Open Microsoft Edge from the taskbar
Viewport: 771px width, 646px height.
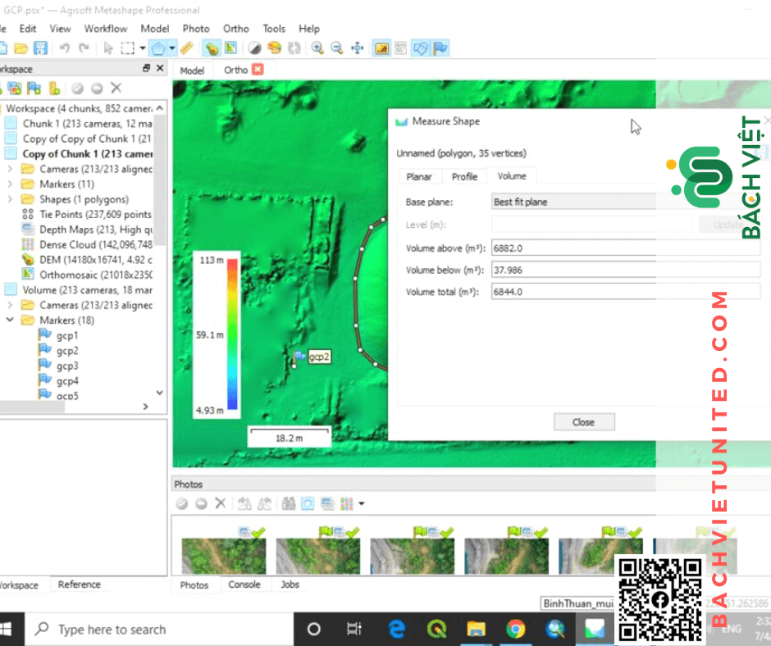tap(397, 629)
